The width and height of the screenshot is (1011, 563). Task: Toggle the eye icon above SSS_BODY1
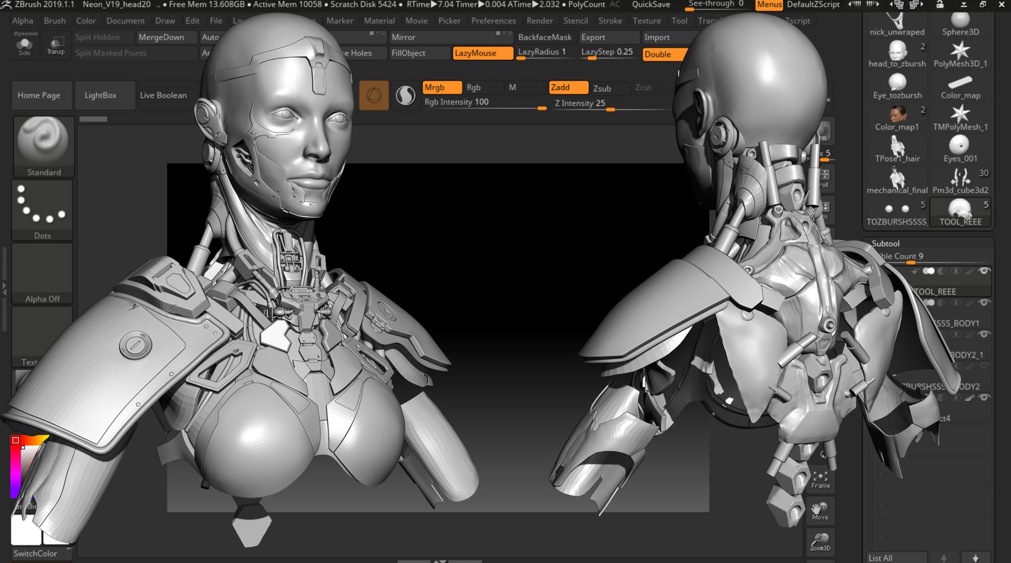coord(984,302)
